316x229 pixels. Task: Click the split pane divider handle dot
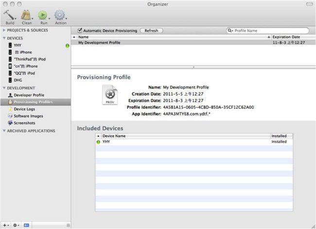point(193,67)
